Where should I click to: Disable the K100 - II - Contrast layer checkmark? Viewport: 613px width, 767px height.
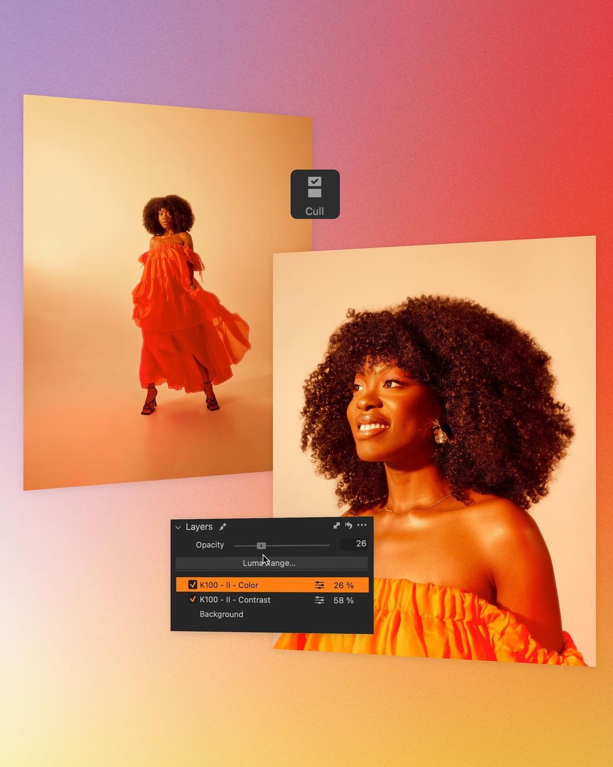192,599
